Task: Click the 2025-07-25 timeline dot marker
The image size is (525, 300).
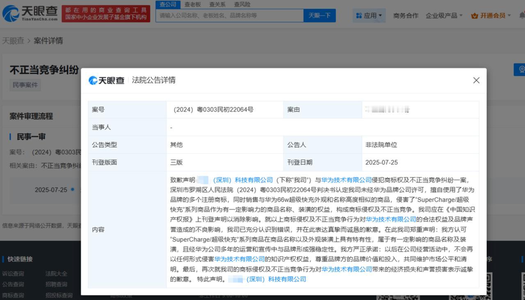Action: coord(73,189)
